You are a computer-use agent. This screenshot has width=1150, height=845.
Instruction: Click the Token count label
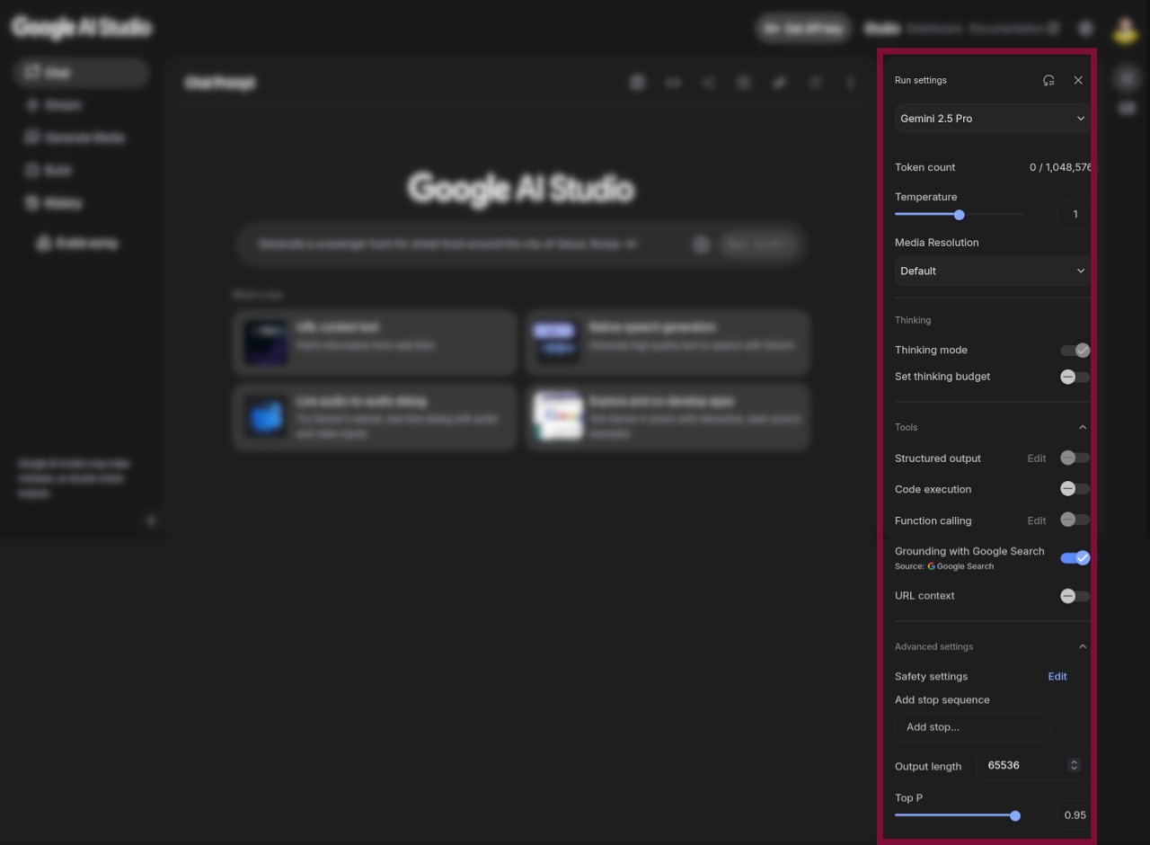924,167
